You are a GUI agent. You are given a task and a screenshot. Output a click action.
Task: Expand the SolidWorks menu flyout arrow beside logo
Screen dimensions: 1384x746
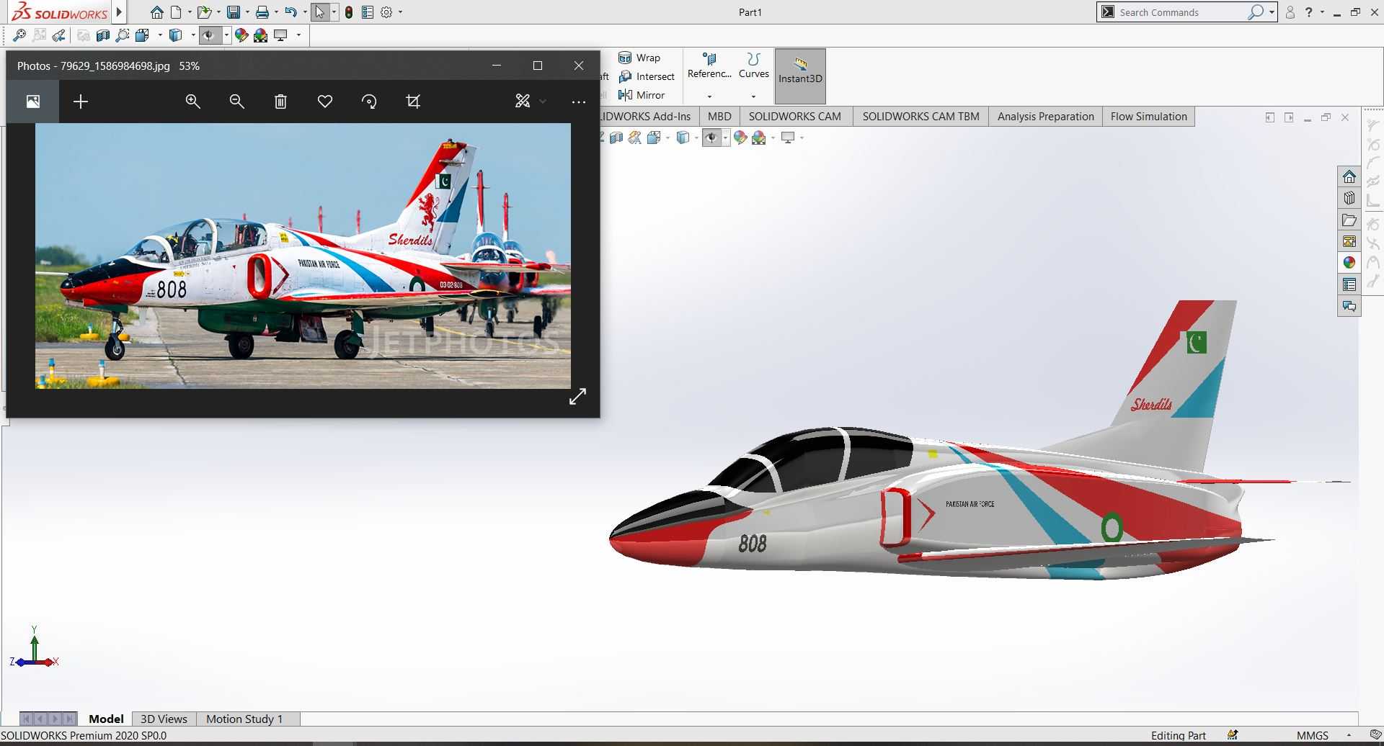(x=120, y=12)
